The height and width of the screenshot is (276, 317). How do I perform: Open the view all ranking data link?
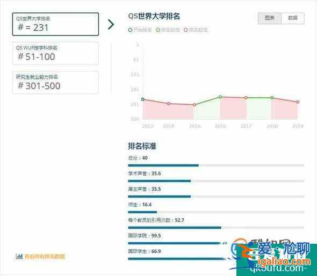(45, 257)
